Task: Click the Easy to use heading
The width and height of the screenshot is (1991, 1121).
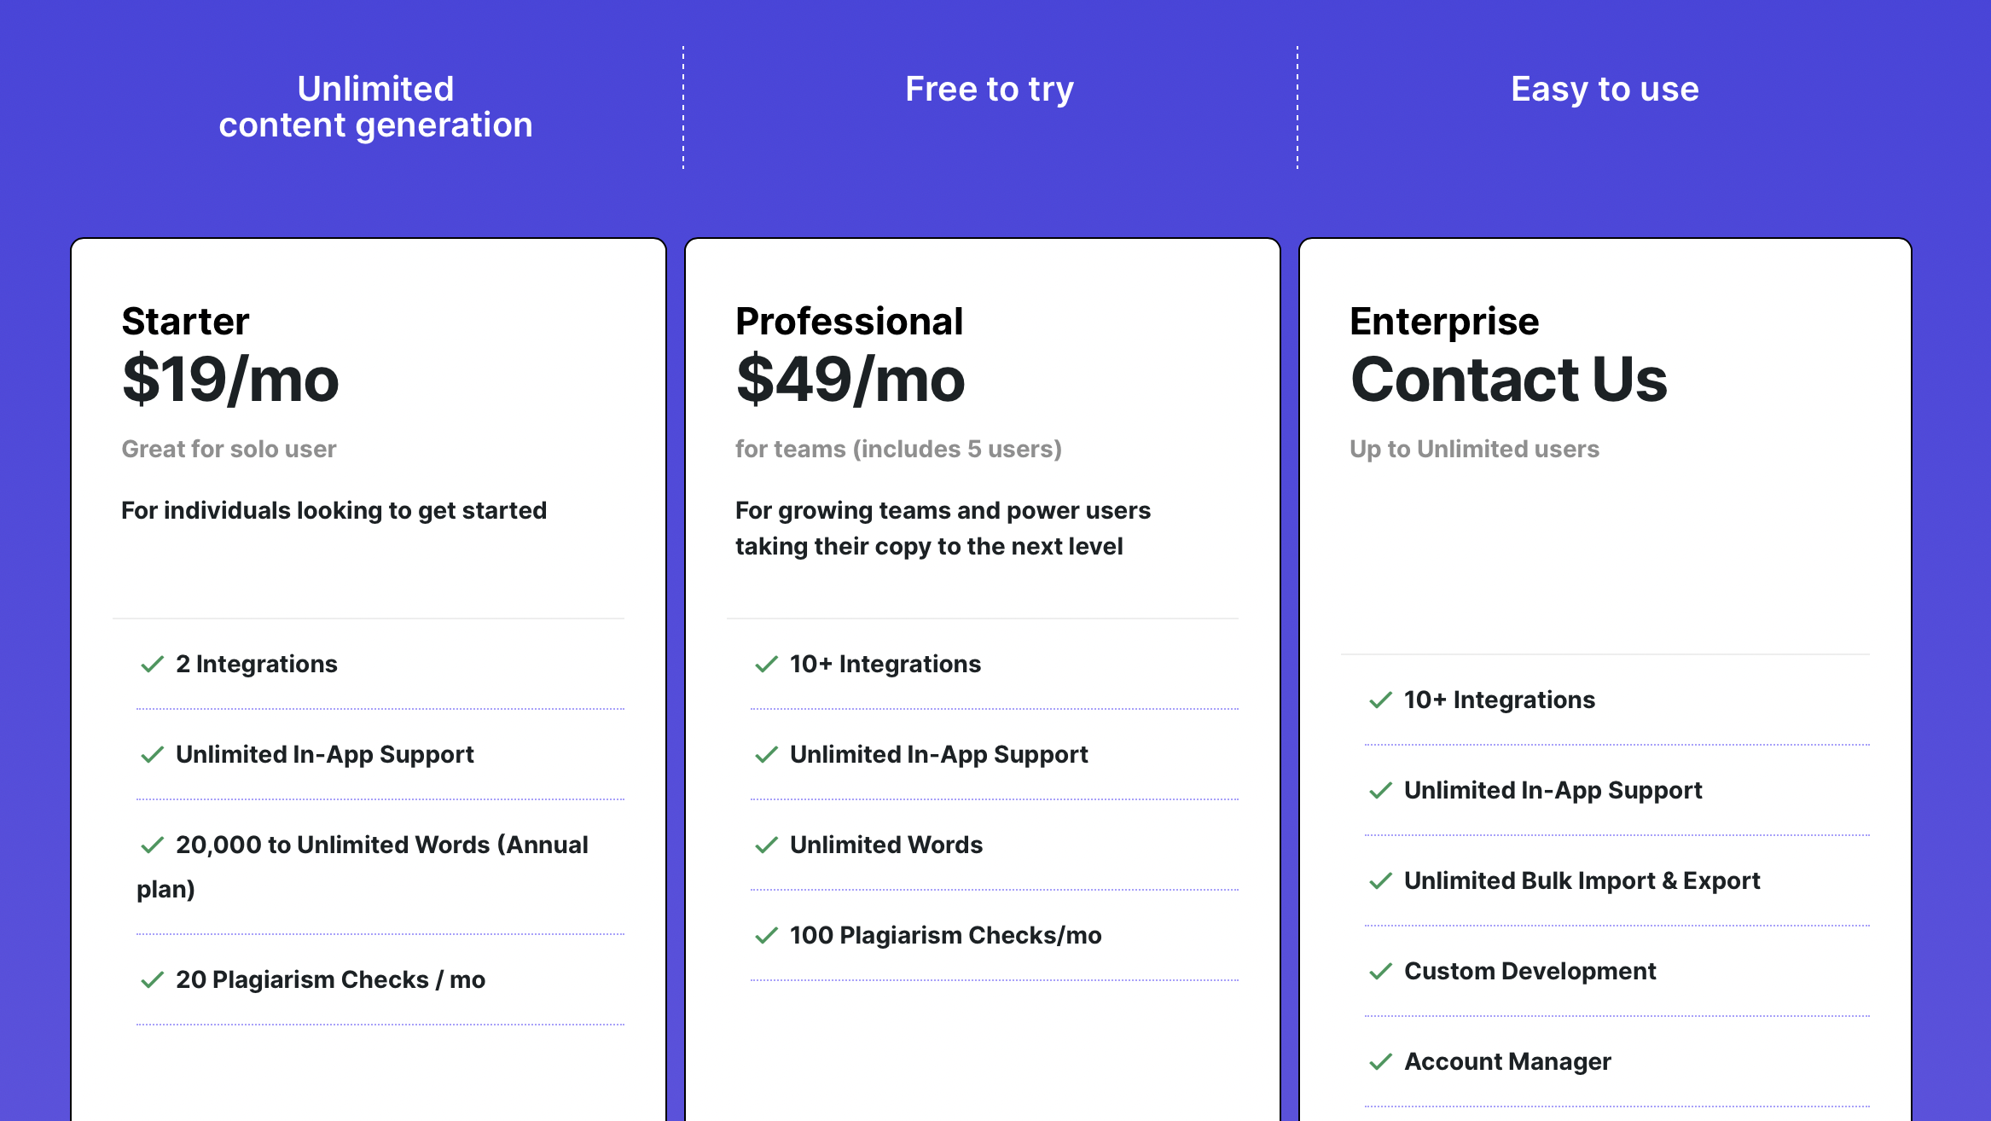Action: (1605, 89)
